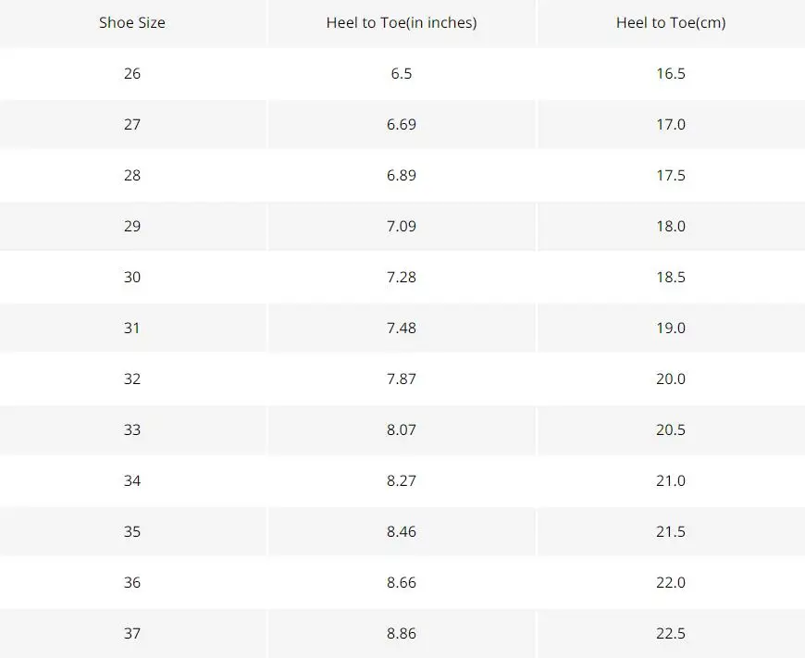Click the 20.0 cm cell
The image size is (805, 658).
click(x=671, y=379)
